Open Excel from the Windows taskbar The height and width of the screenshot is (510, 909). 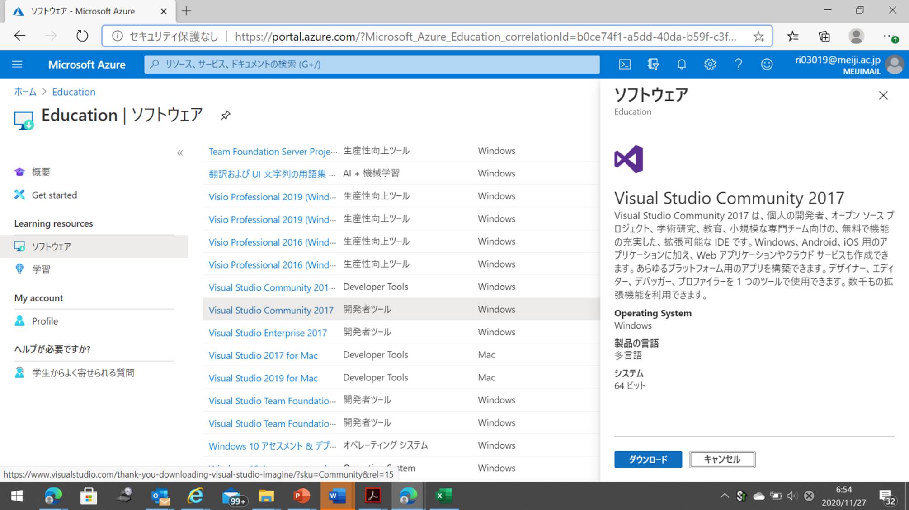(x=443, y=496)
